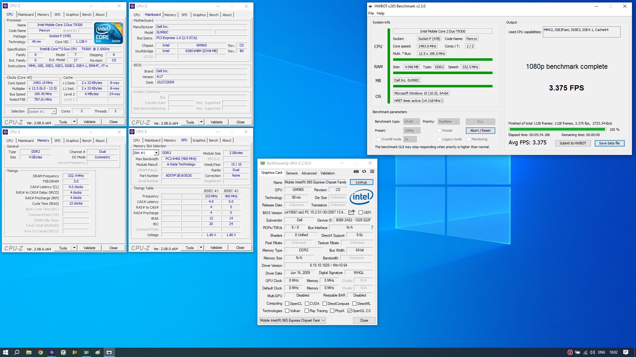Viewport: 636px width, 357px height.
Task: Click the benchmark progress bar in HWBOT
Action: click(557, 130)
